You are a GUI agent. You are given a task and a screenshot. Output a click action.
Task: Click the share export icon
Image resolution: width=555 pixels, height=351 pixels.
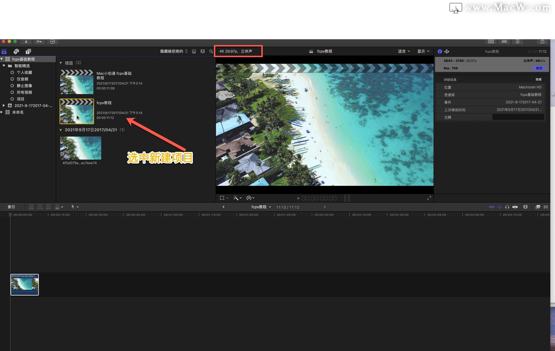pos(542,42)
